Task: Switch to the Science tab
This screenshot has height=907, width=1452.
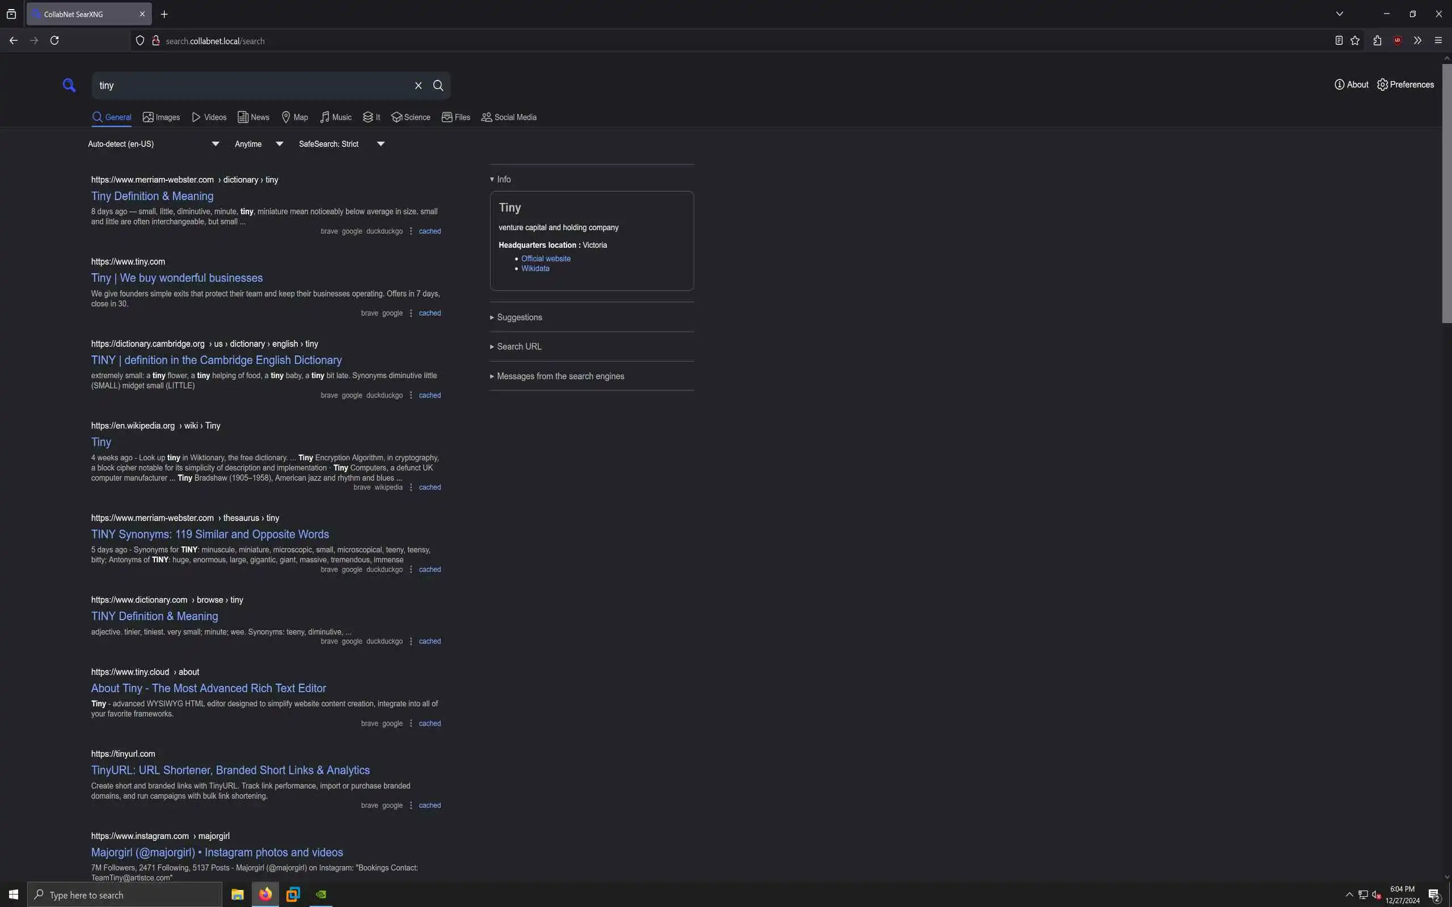Action: [x=411, y=117]
